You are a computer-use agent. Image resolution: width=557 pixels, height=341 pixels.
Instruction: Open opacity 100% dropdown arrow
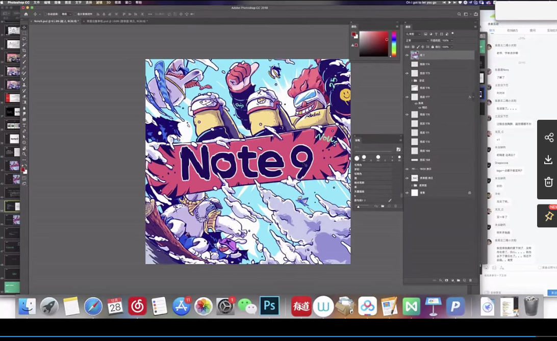point(451,40)
